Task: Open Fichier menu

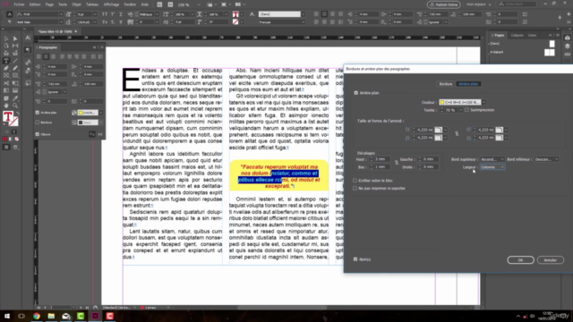Action: (19, 4)
